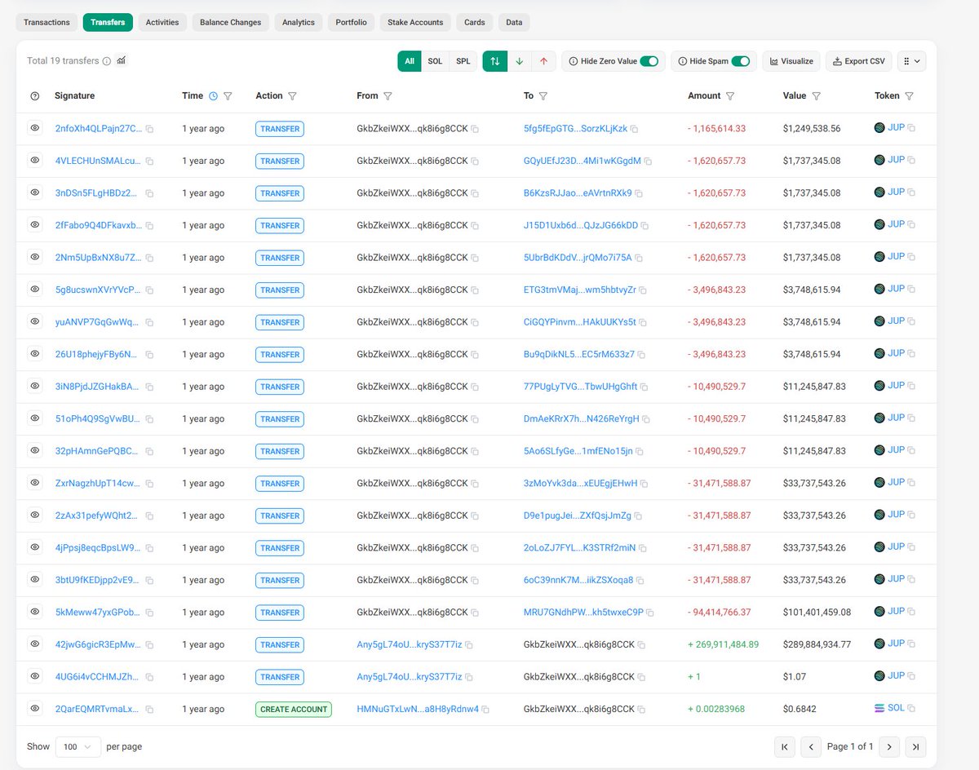Click the eye icon on the first transfer row
The width and height of the screenshot is (979, 770).
click(33, 128)
